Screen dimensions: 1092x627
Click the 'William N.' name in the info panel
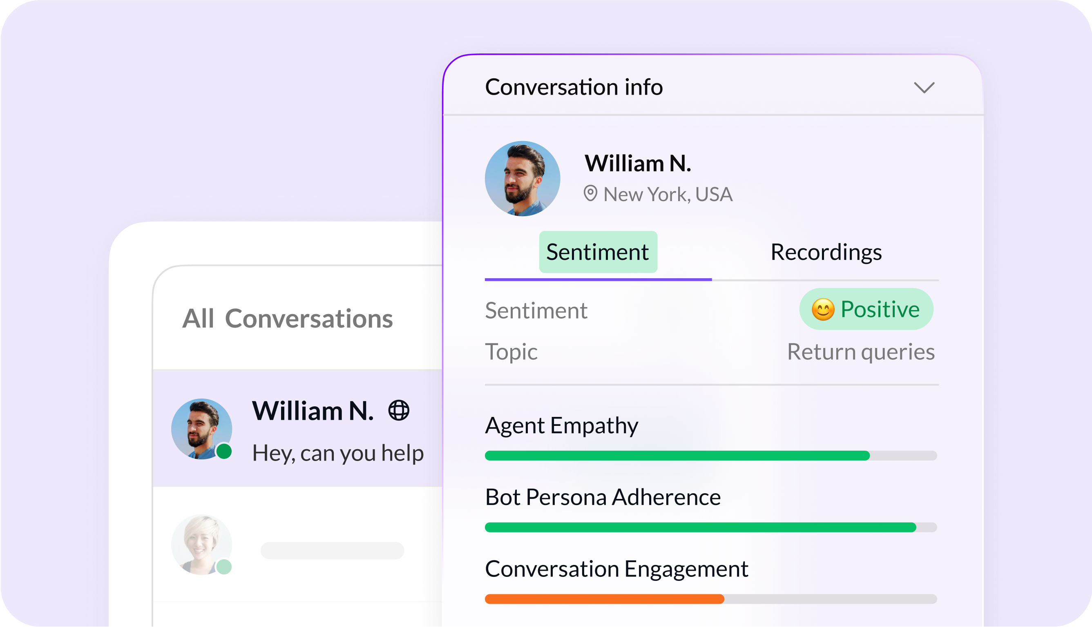pyautogui.click(x=638, y=163)
